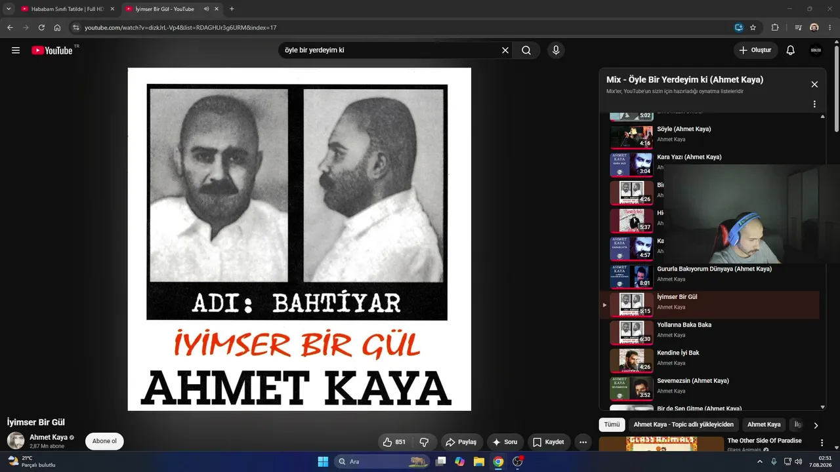Open the Mix playlist three-dot options

pos(814,104)
